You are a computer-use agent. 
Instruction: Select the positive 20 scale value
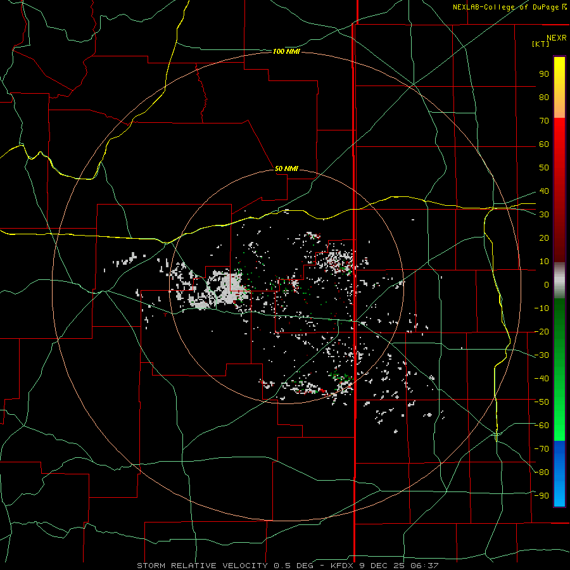click(544, 237)
